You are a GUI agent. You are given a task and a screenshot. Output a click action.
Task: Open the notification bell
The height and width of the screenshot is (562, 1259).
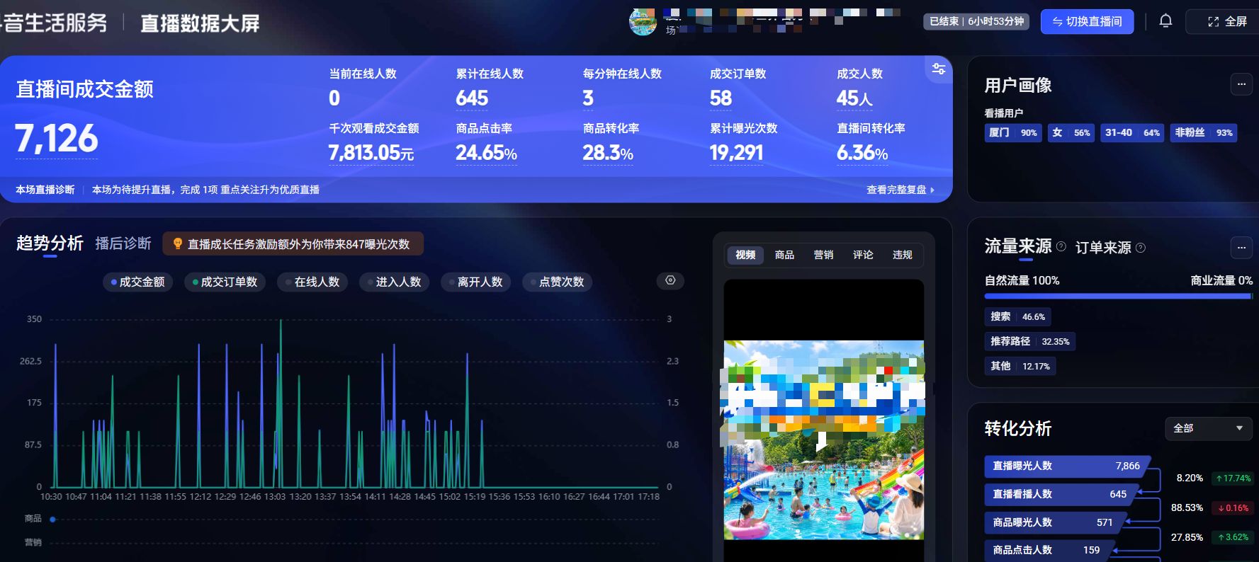[x=1165, y=21]
